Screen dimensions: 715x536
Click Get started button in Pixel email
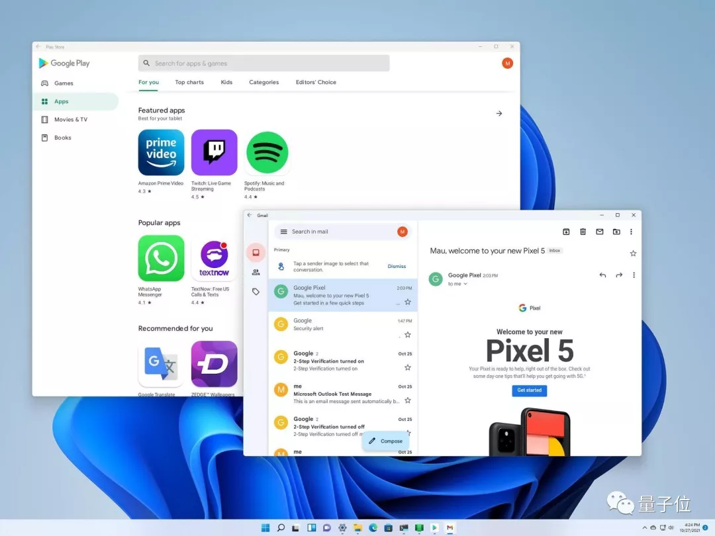[530, 390]
